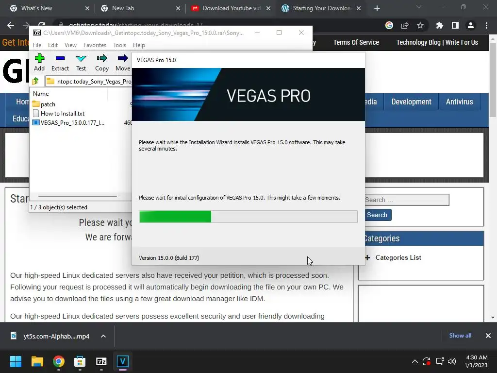Image resolution: width=497 pixels, height=373 pixels.
Task: Open a new browser tab
Action: [377, 8]
